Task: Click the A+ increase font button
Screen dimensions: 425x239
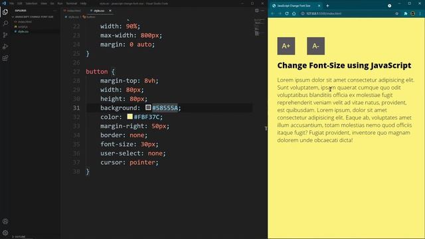Action: pos(286,46)
